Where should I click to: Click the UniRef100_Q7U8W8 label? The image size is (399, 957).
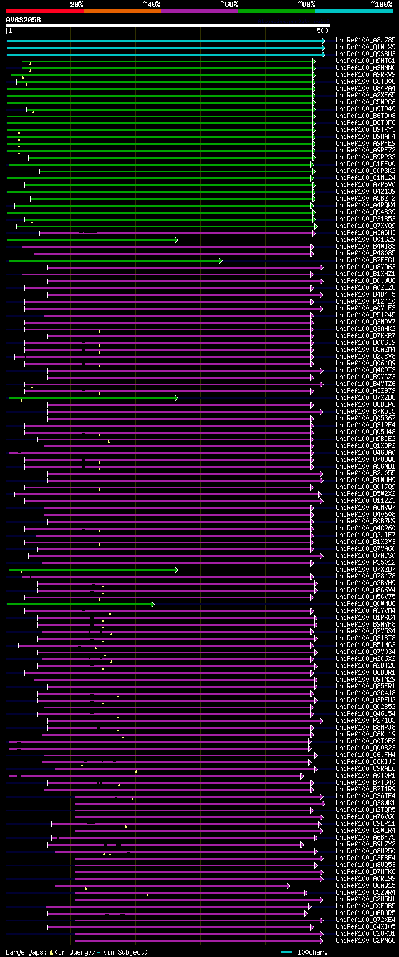point(365,460)
